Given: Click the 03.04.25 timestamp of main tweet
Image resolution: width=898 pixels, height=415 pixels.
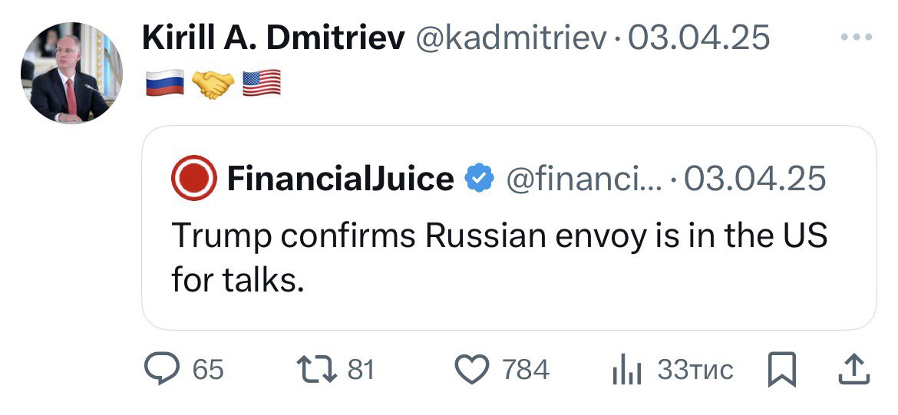Looking at the screenshot, I should pos(698,38).
